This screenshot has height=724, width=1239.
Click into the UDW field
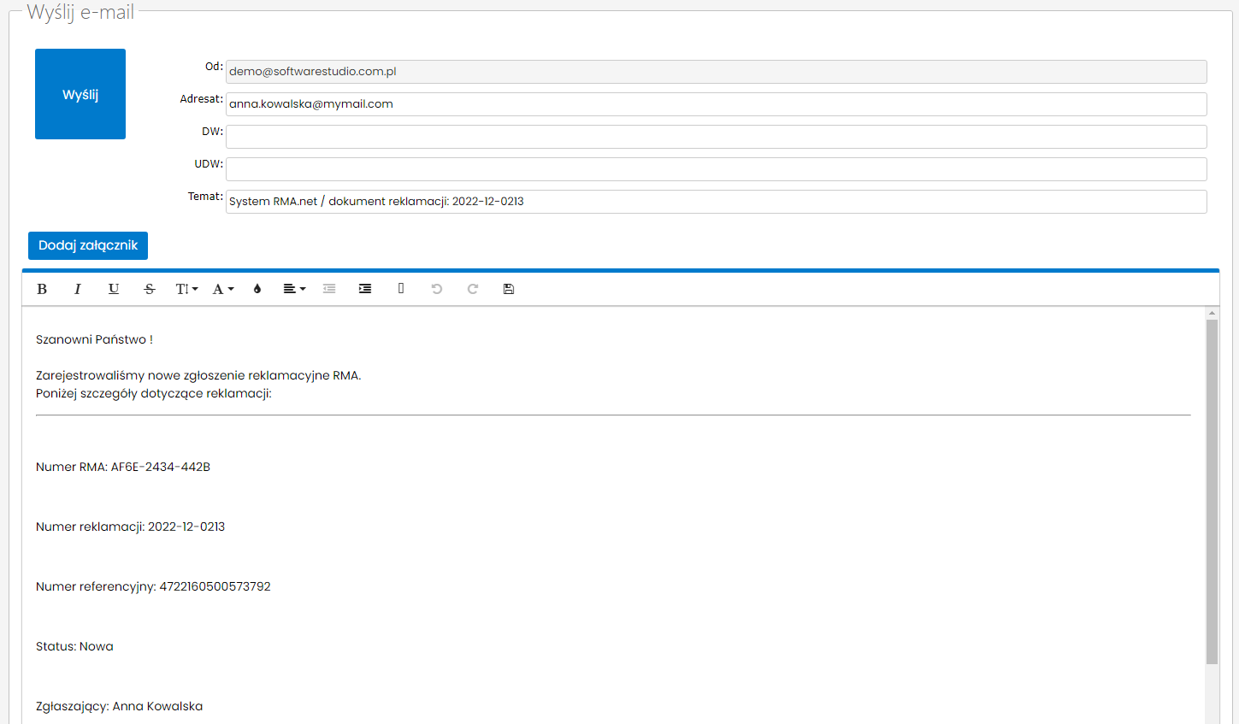(x=717, y=169)
